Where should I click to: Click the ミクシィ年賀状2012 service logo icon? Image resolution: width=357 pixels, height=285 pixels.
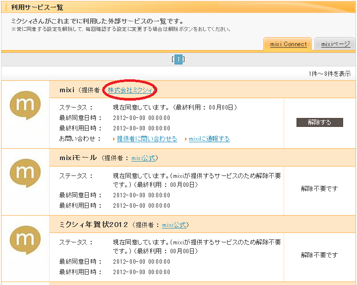click(25, 240)
